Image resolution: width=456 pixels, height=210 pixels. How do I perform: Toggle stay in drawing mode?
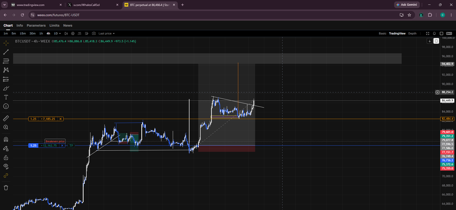pos(6,148)
